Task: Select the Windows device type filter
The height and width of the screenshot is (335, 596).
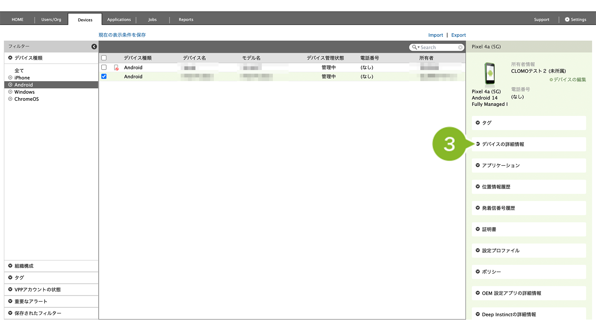Action: pyautogui.click(x=24, y=92)
